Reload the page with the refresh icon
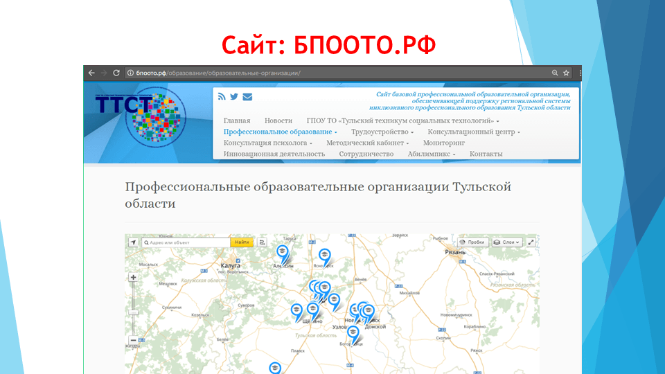Screen dimensions: 665x374 pyautogui.click(x=116, y=73)
